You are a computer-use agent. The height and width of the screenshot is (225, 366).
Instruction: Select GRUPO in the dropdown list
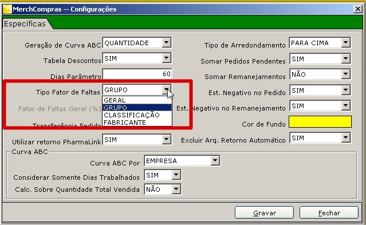tap(137, 108)
